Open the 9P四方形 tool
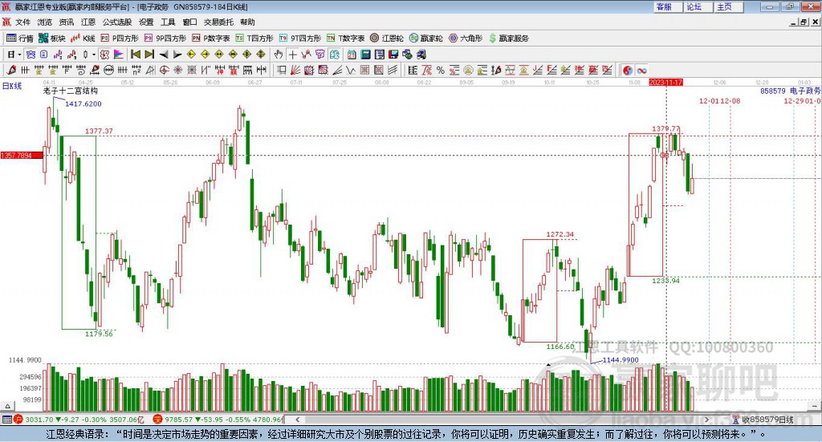822x442 pixels. tap(165, 39)
